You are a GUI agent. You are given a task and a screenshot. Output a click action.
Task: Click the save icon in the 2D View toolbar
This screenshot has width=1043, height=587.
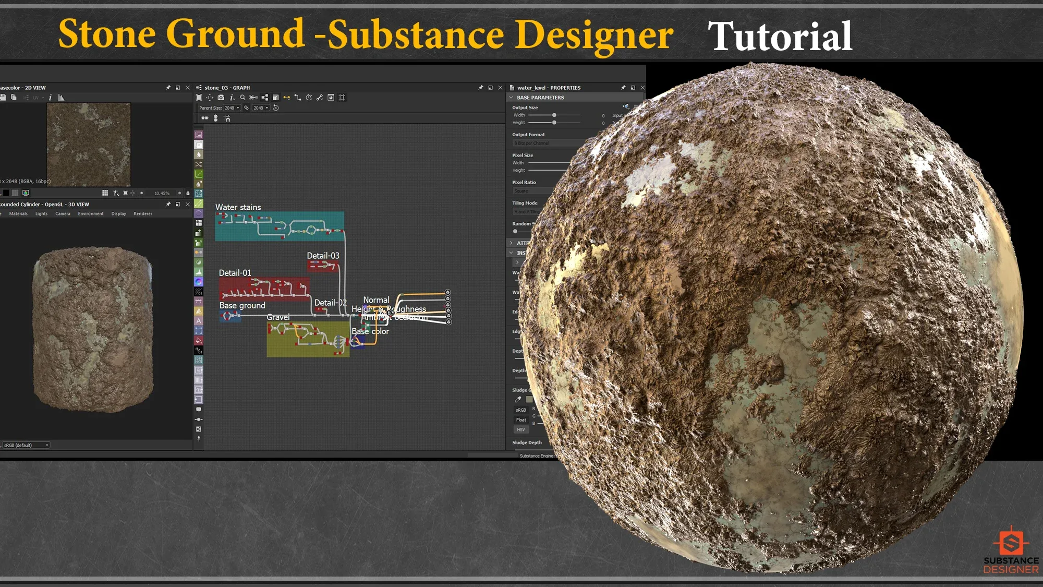(3, 97)
